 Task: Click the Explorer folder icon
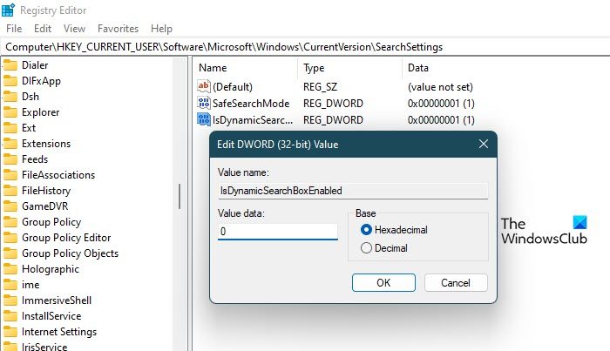click(10, 112)
